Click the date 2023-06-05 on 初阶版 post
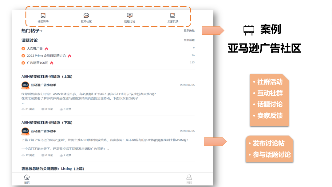 coord(188,85)
